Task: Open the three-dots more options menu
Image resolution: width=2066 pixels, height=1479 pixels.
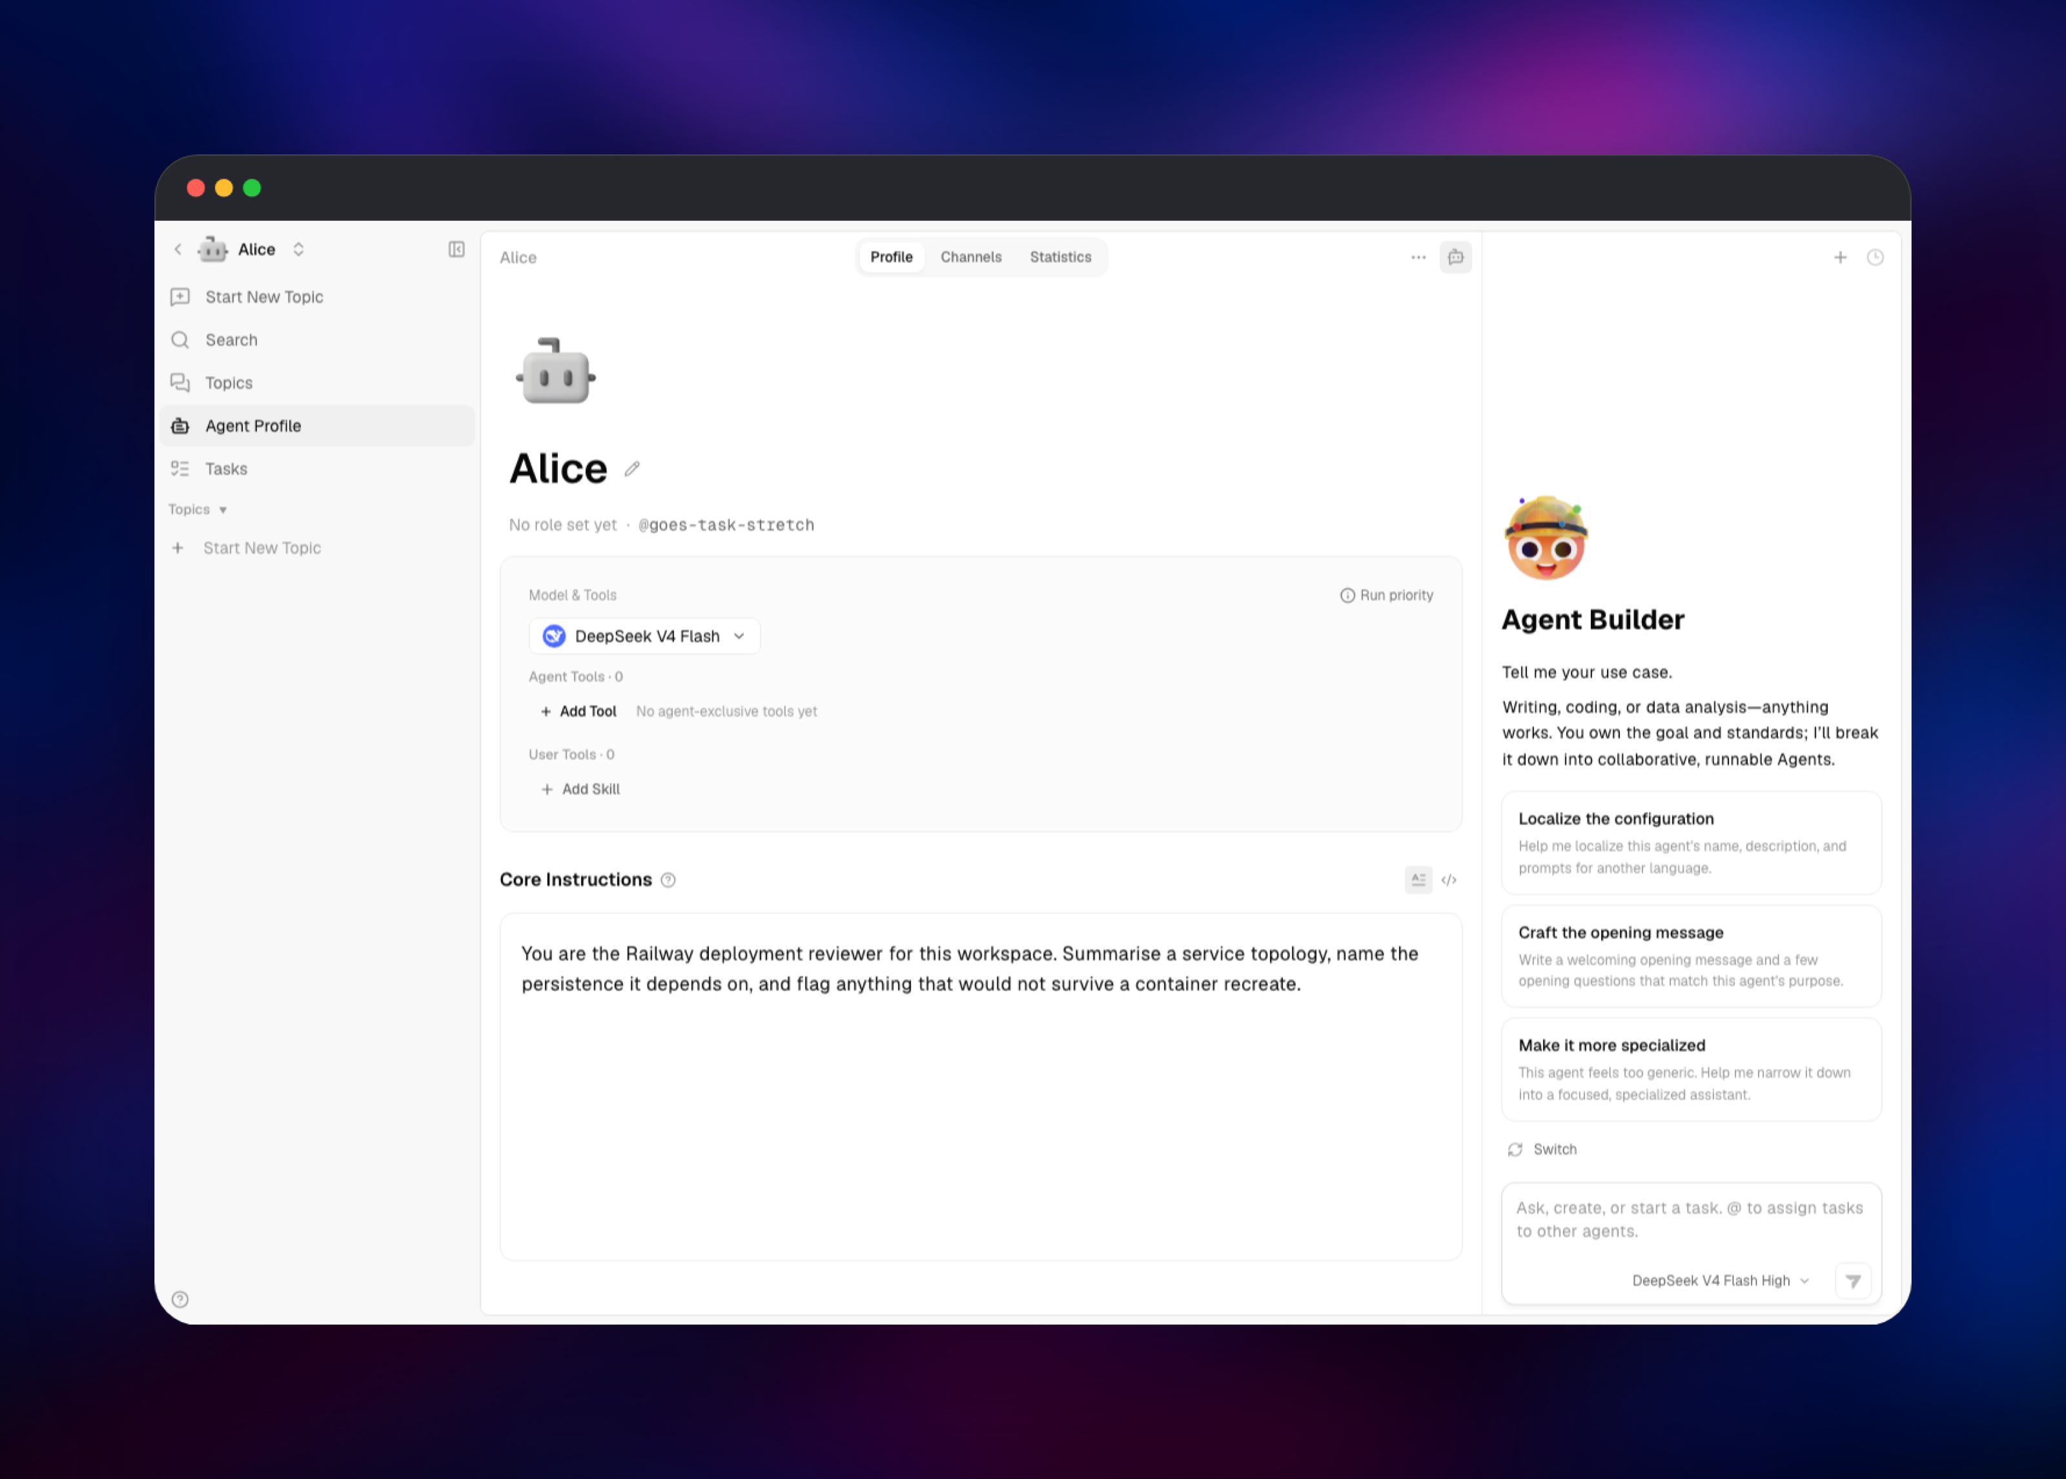Action: [1418, 257]
